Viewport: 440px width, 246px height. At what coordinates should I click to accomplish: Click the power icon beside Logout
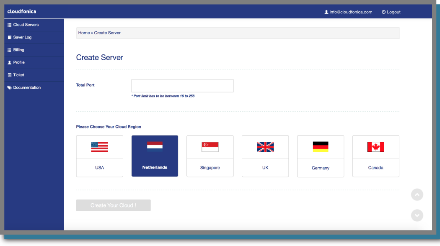click(x=383, y=12)
